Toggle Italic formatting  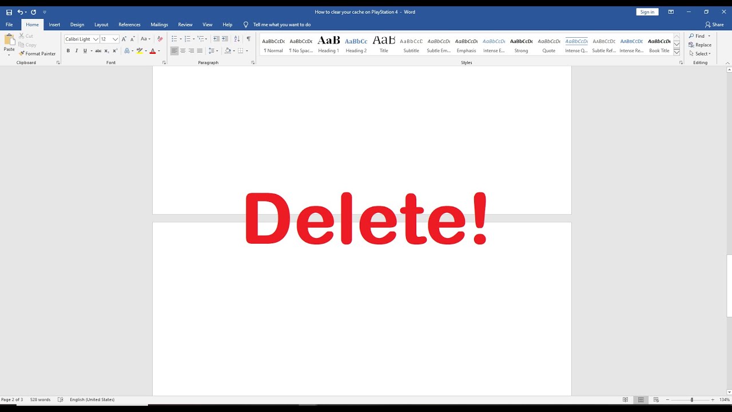pos(77,51)
